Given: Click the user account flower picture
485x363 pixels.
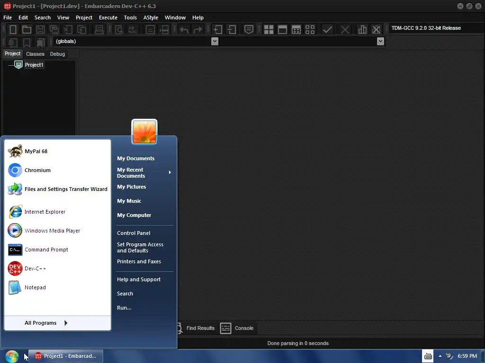Looking at the screenshot, I should pyautogui.click(x=144, y=132).
